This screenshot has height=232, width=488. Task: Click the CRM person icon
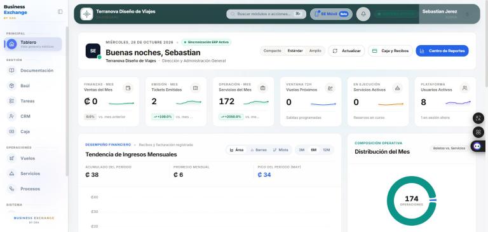[x=11, y=116]
